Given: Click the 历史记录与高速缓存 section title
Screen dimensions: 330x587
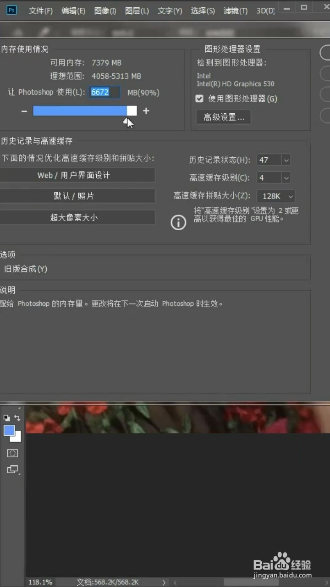Looking at the screenshot, I should click(x=37, y=141).
